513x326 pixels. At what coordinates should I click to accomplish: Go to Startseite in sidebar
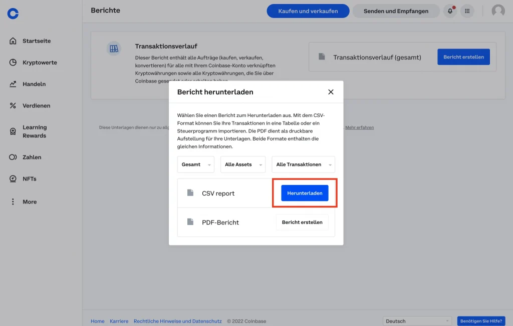pyautogui.click(x=36, y=41)
